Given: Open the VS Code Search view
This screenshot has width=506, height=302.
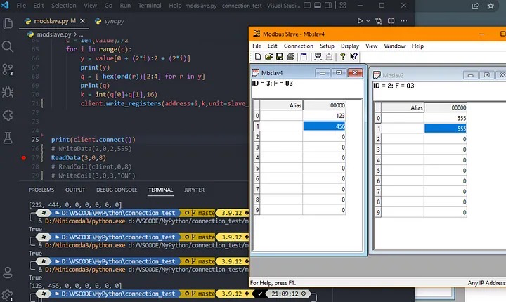Looking at the screenshot, I should tap(8, 46).
